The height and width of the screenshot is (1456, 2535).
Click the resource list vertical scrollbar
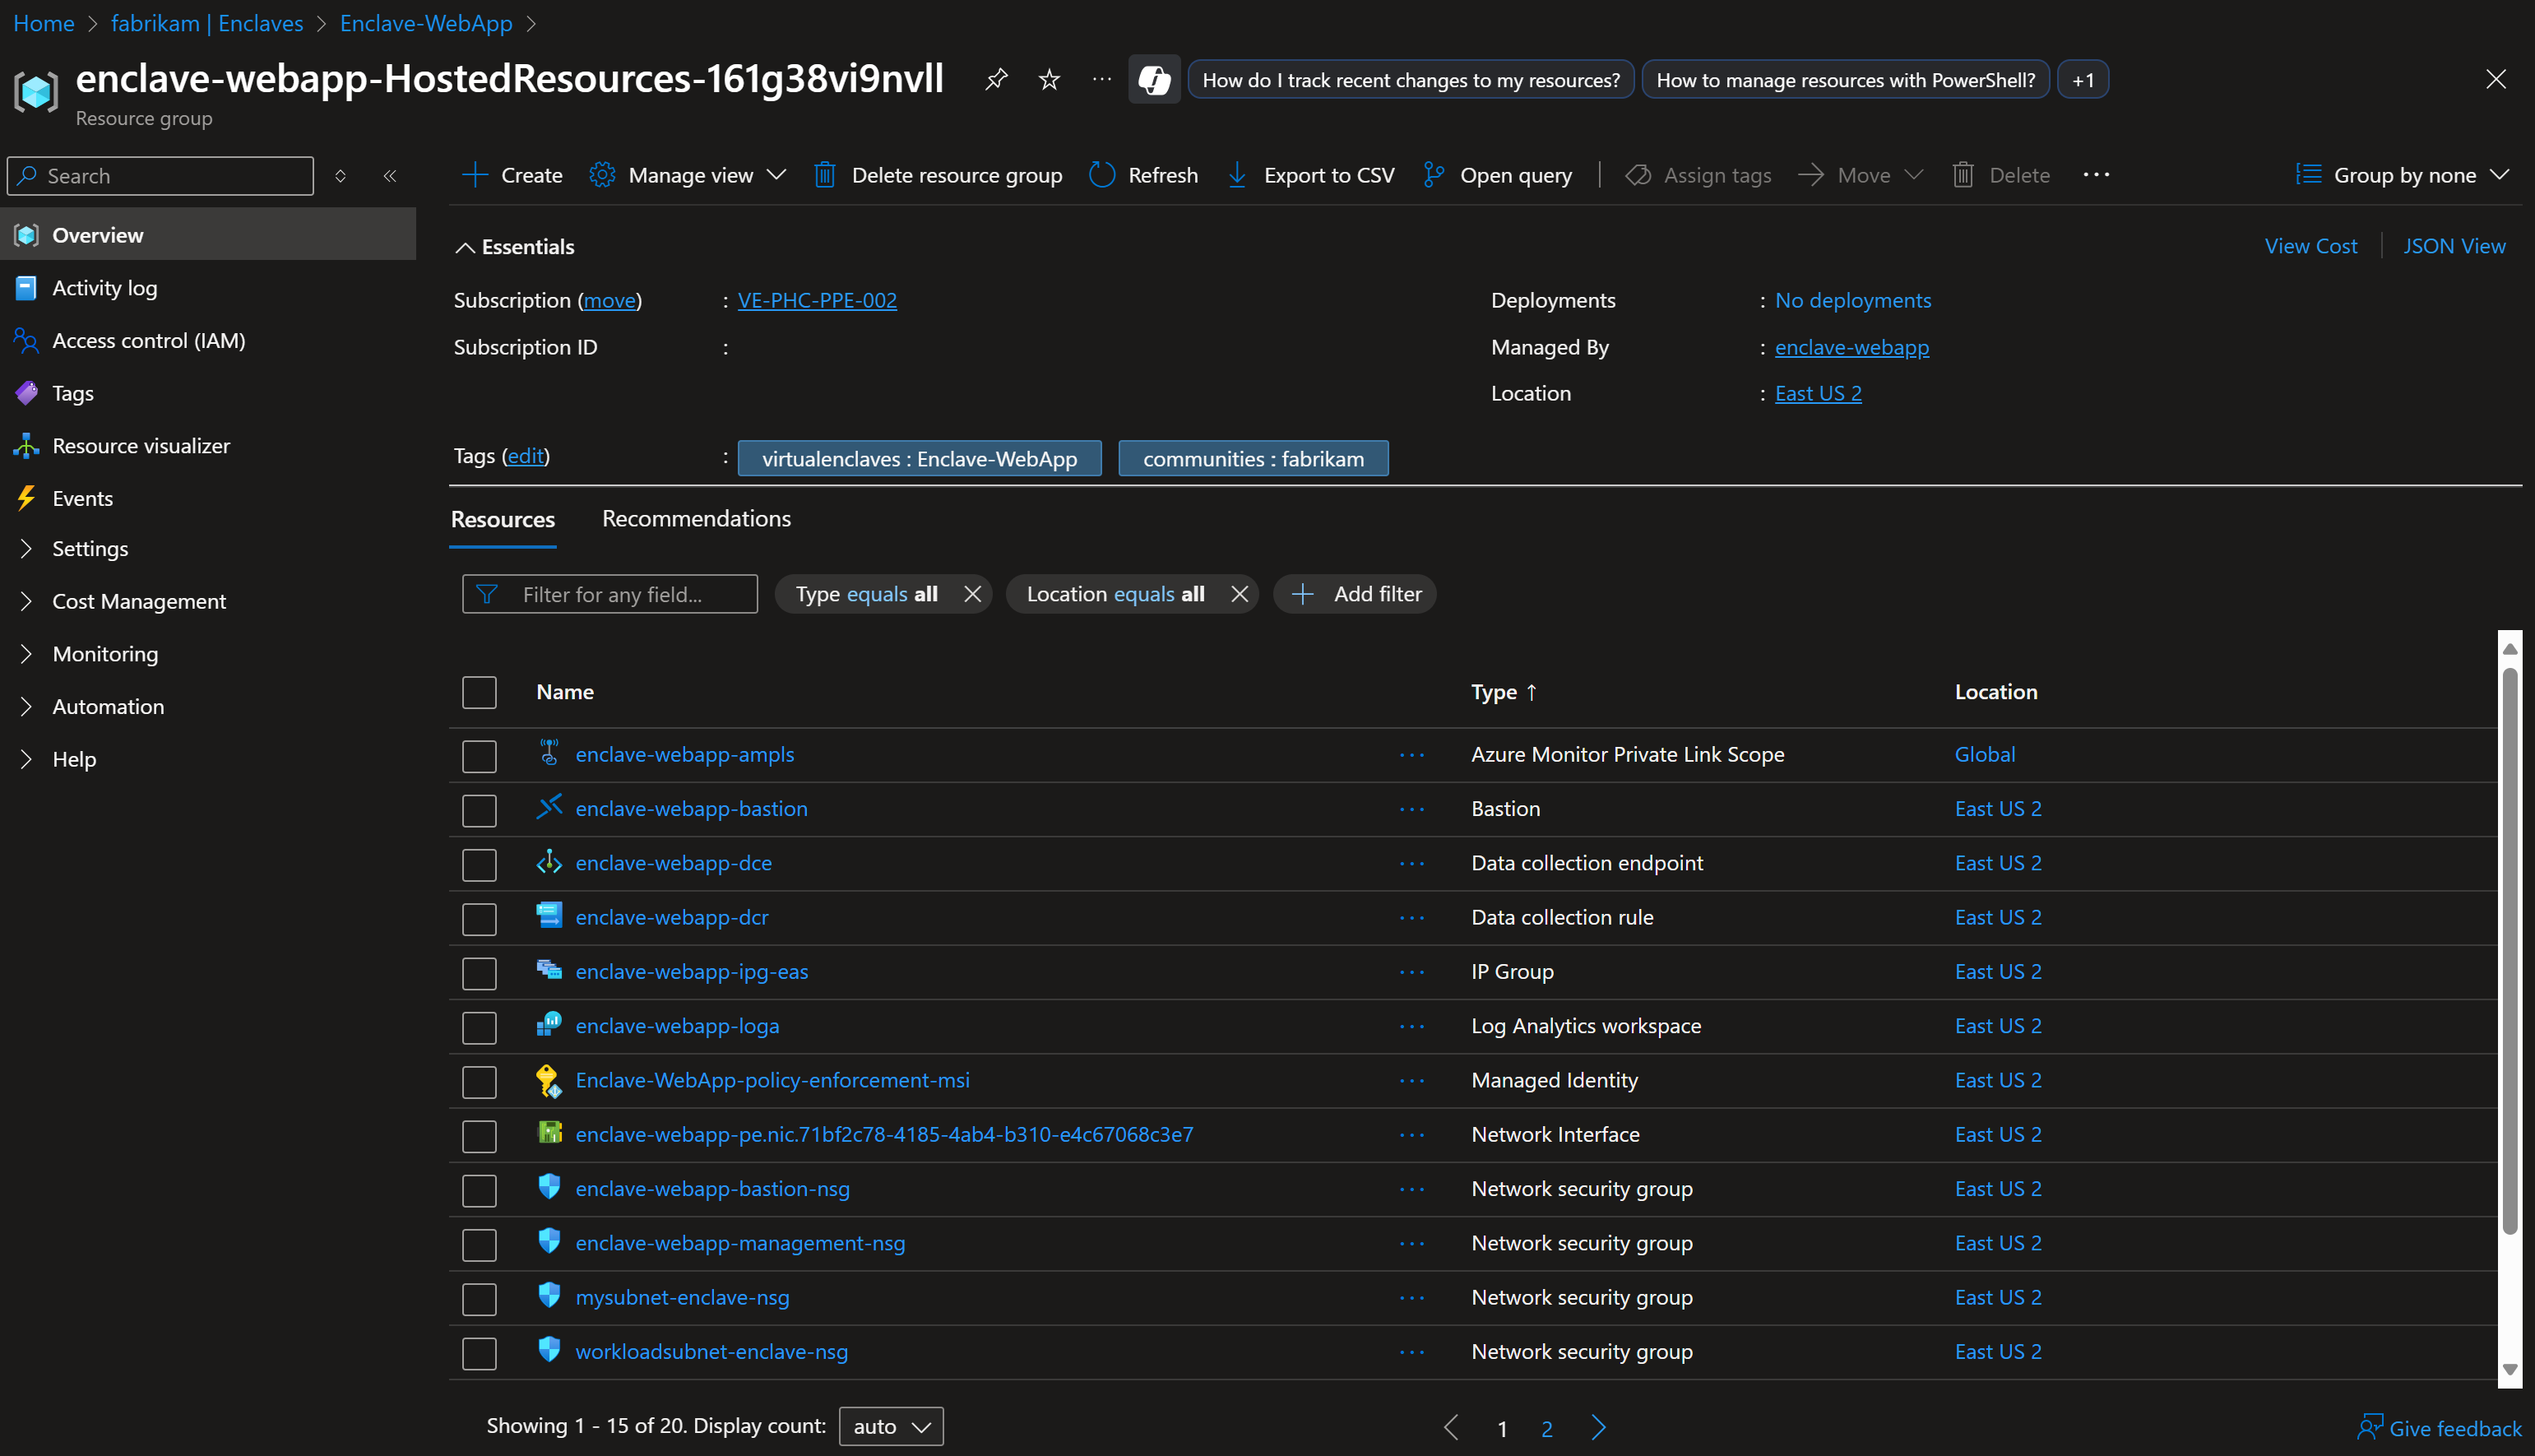point(2509,950)
